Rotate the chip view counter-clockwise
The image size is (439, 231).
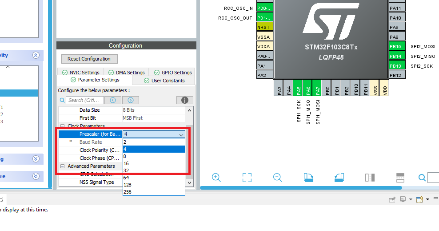339,178
